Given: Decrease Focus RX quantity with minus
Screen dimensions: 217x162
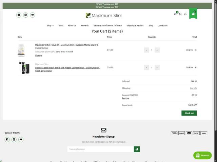Looking at the screenshot, I should pyautogui.click(x=146, y=50).
